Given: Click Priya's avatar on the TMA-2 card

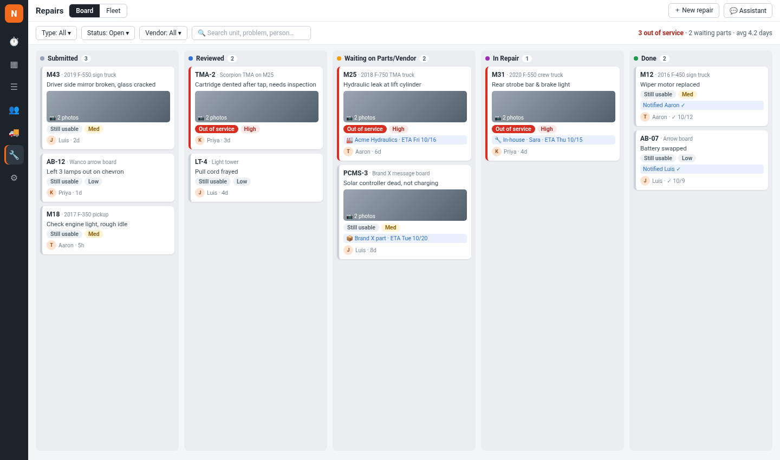Looking at the screenshot, I should click(x=200, y=140).
